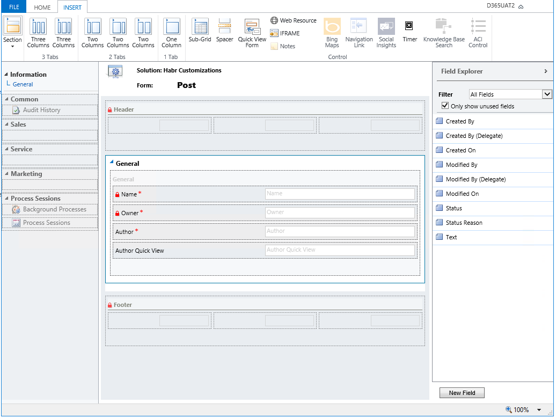Insert a Bing Maps control
Screen dimensions: 556x418
pyautogui.click(x=332, y=32)
